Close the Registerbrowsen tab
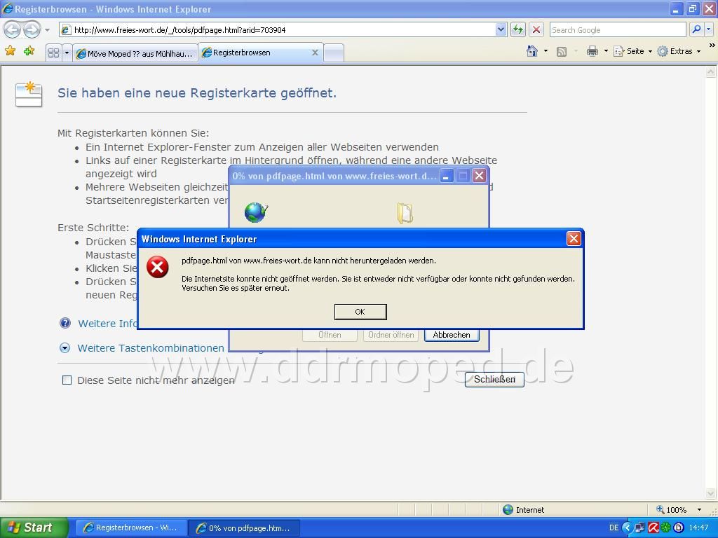The width and height of the screenshot is (718, 538). pos(315,53)
